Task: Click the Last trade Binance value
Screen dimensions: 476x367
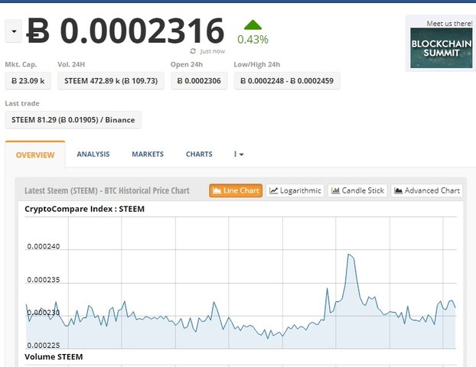Action: [73, 120]
